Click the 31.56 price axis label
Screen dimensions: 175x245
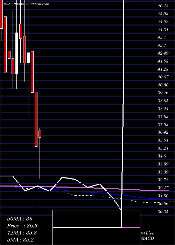point(163,196)
